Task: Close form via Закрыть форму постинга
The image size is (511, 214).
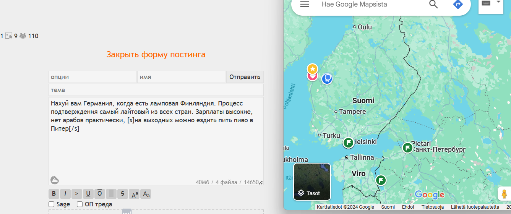Action: (156, 54)
